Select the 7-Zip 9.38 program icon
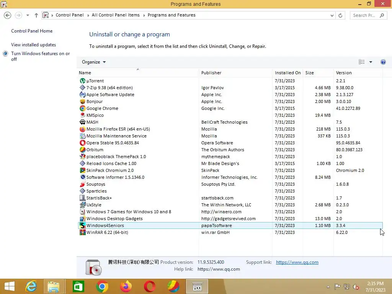This screenshot has width=392, height=294. (x=83, y=88)
